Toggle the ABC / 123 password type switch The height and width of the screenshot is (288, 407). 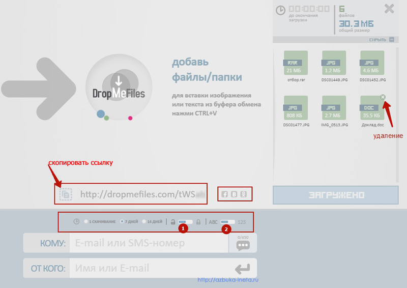(x=227, y=222)
